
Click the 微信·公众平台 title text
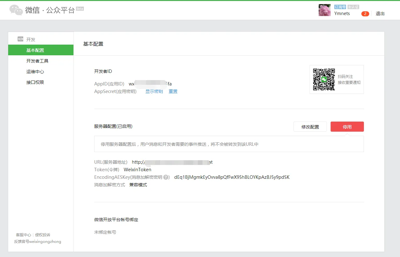(x=50, y=10)
